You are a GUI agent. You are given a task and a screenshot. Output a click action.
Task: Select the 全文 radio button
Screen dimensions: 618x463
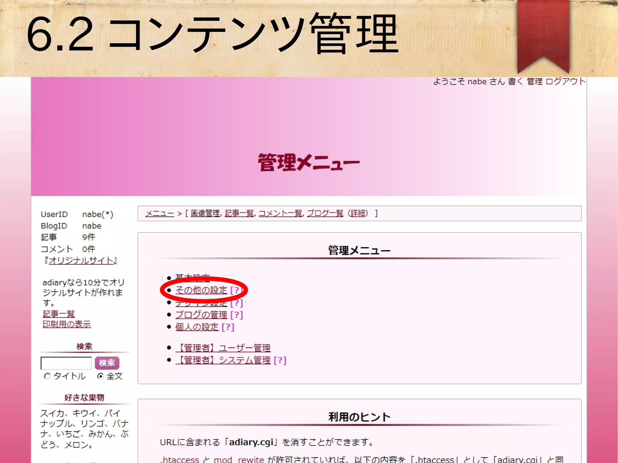click(100, 376)
